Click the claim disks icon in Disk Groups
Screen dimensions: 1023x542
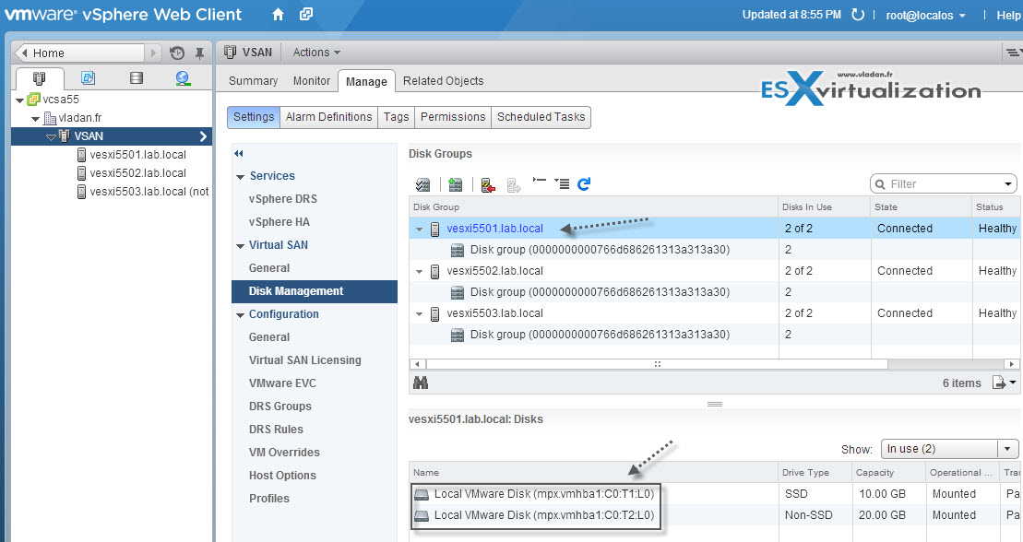click(422, 184)
